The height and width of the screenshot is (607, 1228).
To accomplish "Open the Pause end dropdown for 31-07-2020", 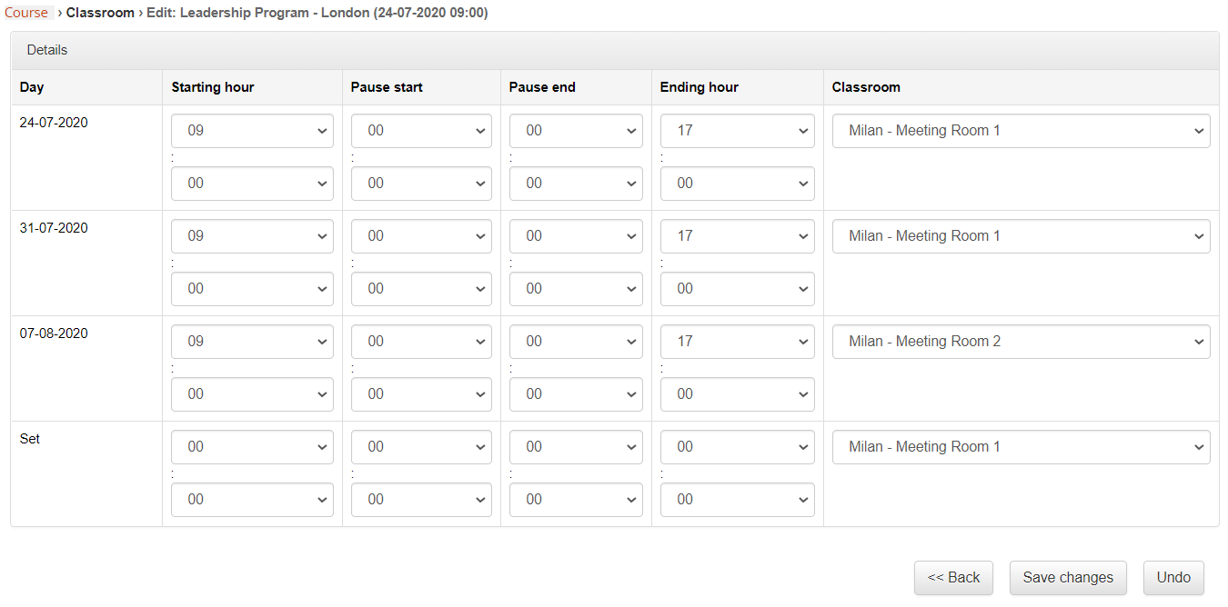I will point(576,235).
